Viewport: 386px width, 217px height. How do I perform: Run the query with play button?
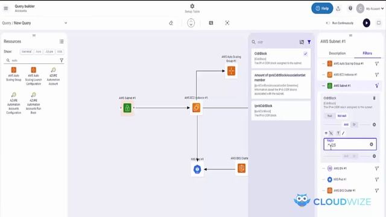(x=366, y=23)
